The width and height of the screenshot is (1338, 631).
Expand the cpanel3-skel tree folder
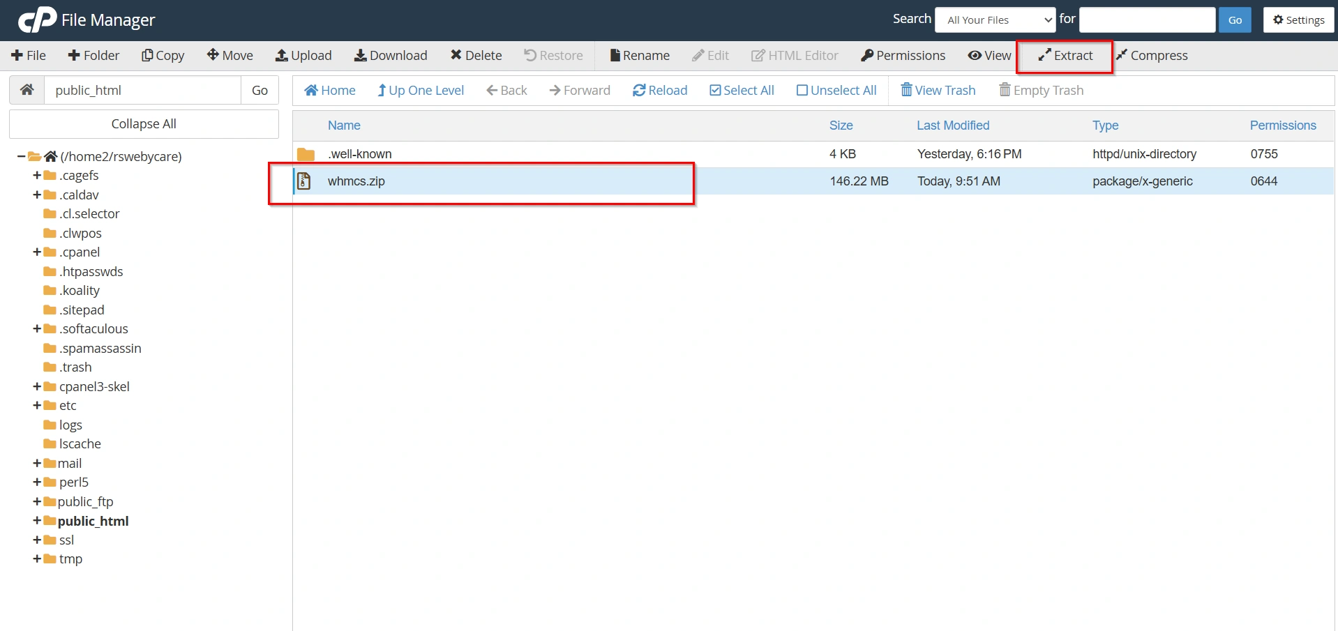[x=37, y=386]
